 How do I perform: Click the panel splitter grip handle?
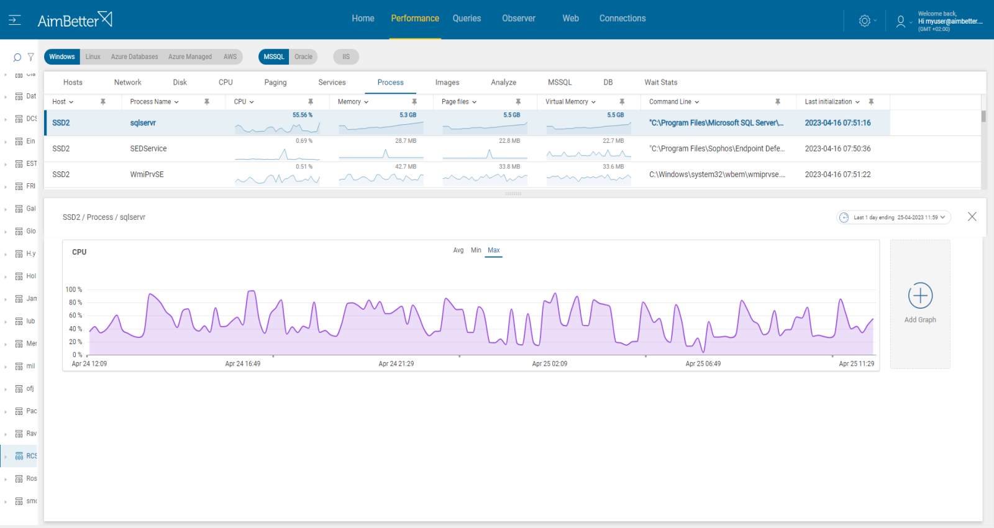click(x=513, y=194)
